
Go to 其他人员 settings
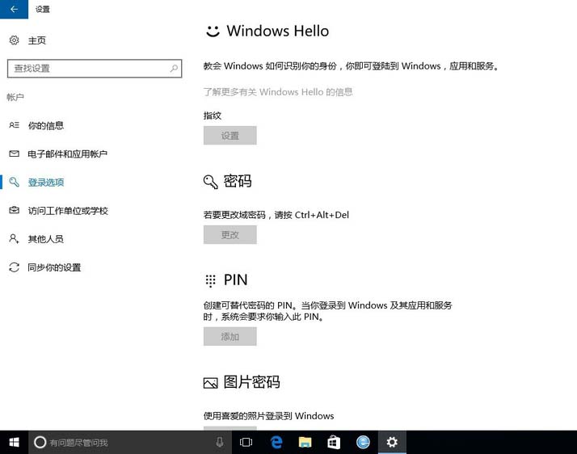point(45,239)
